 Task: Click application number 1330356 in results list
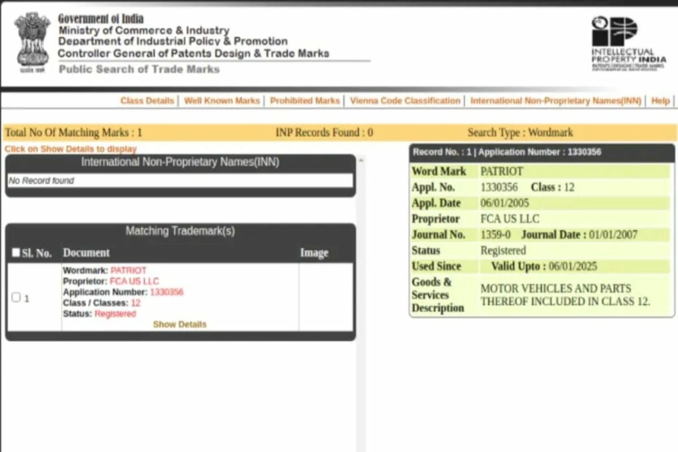coord(167,292)
